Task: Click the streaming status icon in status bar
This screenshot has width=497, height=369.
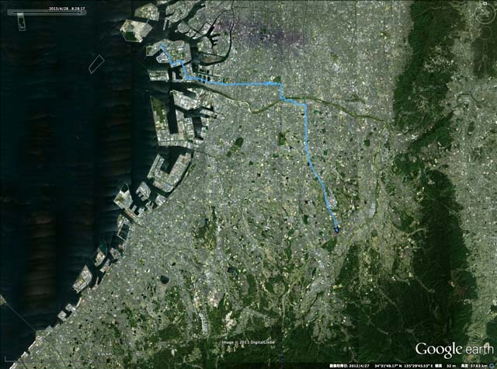Action: 493,366
